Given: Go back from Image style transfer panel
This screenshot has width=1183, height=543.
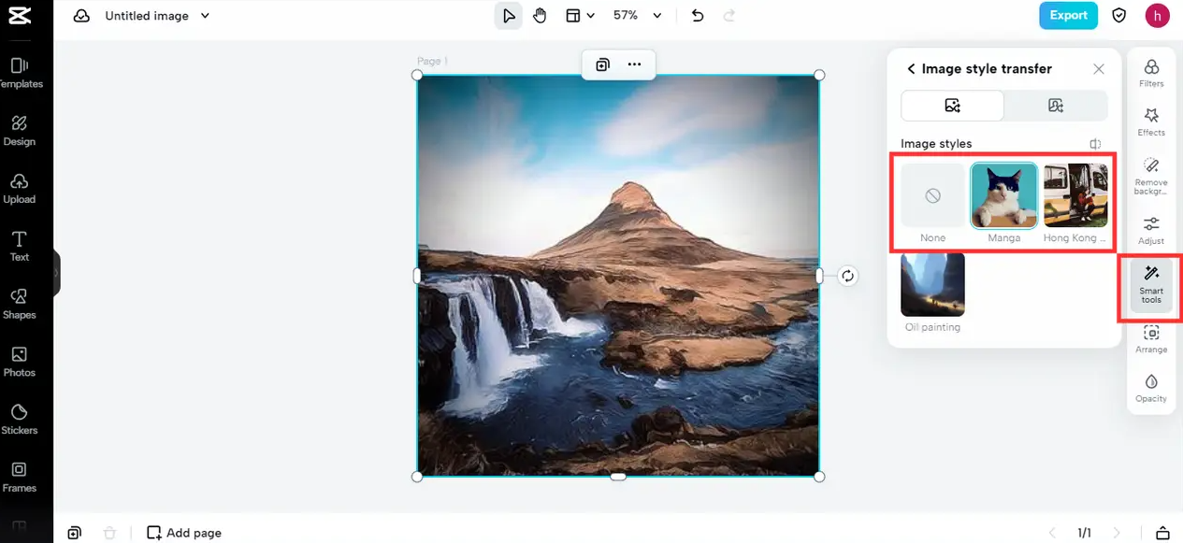Looking at the screenshot, I should click(x=911, y=69).
